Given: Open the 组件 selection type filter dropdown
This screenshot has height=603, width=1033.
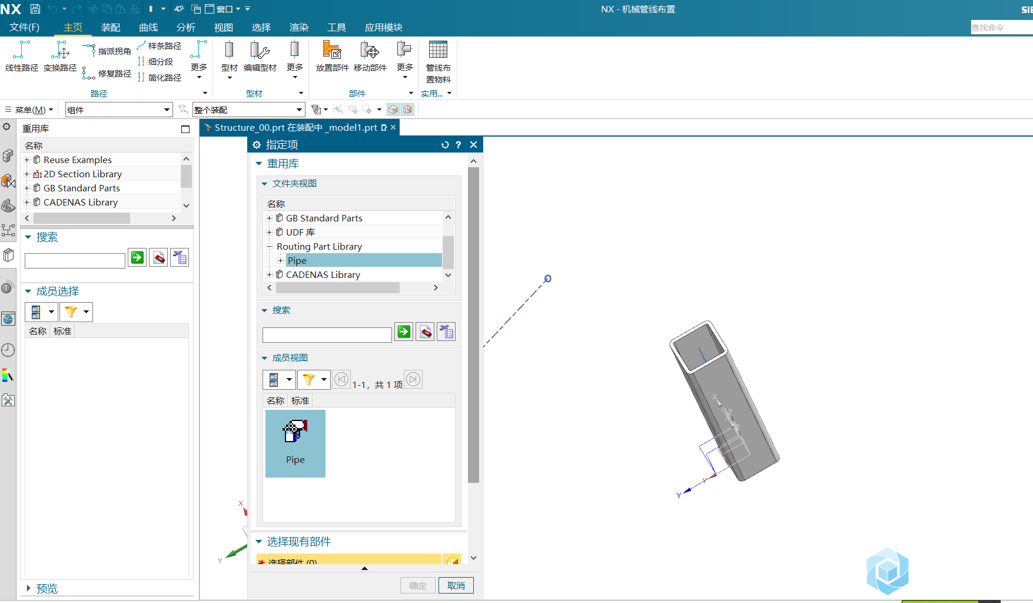Looking at the screenshot, I should click(118, 110).
